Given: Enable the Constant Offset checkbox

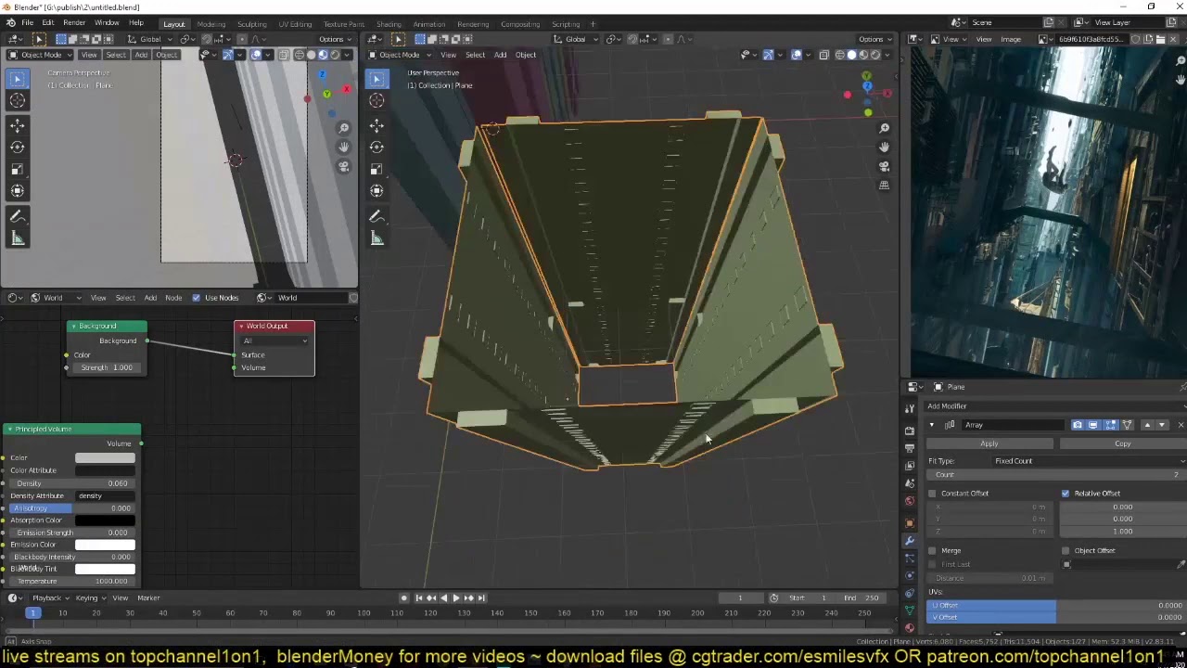Looking at the screenshot, I should tap(932, 494).
